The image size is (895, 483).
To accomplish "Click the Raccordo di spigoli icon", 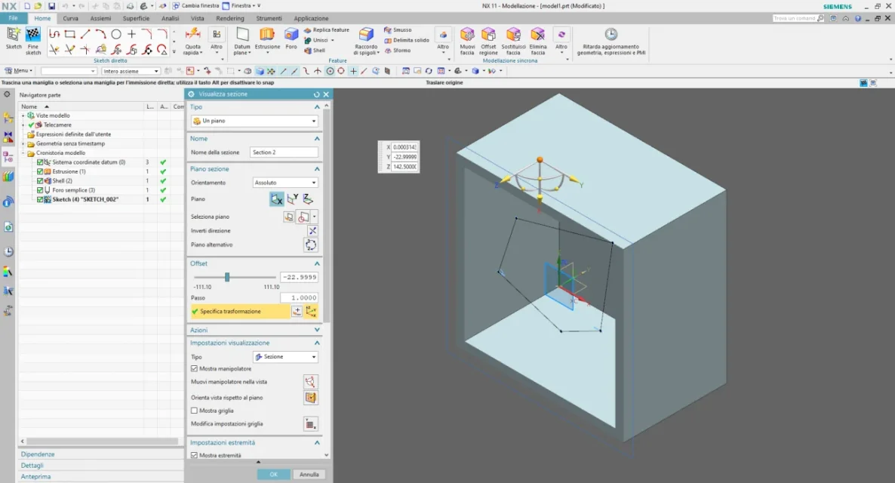I will click(x=366, y=35).
